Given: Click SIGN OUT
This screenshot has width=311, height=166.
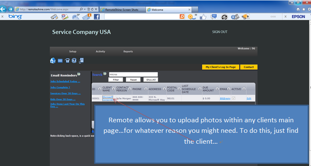Looking at the screenshot, I should point(220,32).
